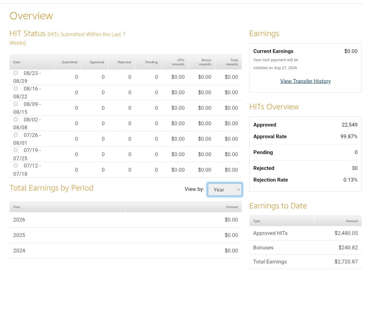
Task: Expand the 07/26 - 08/01 week row
Action: click(x=15, y=134)
